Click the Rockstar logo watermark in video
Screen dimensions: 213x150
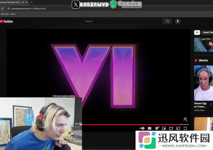pos(186,119)
